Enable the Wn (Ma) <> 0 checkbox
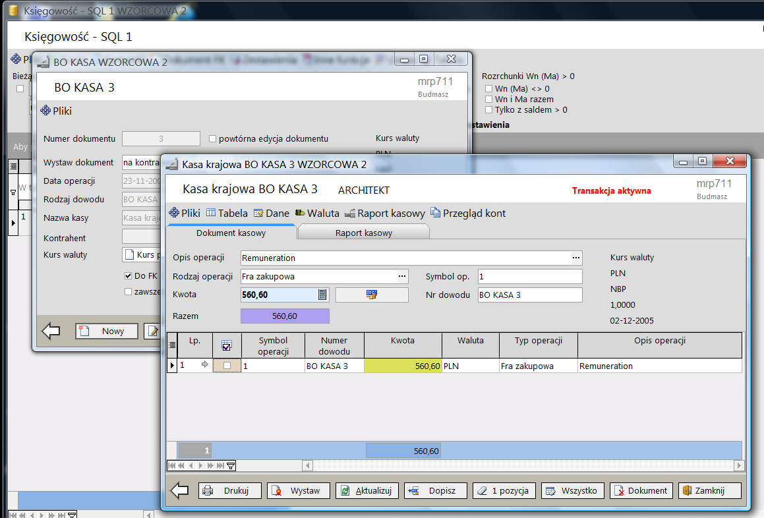 pos(488,89)
